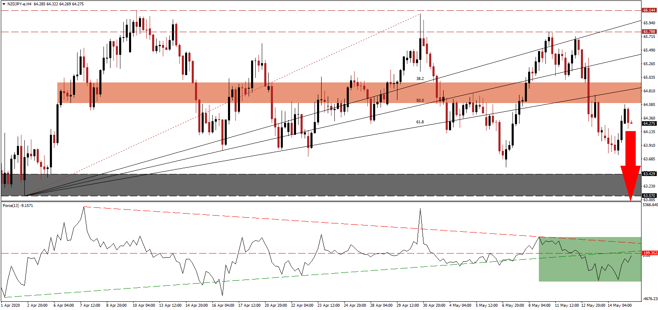Click the 65.788 resistance price label
658x310 pixels.
(649, 32)
